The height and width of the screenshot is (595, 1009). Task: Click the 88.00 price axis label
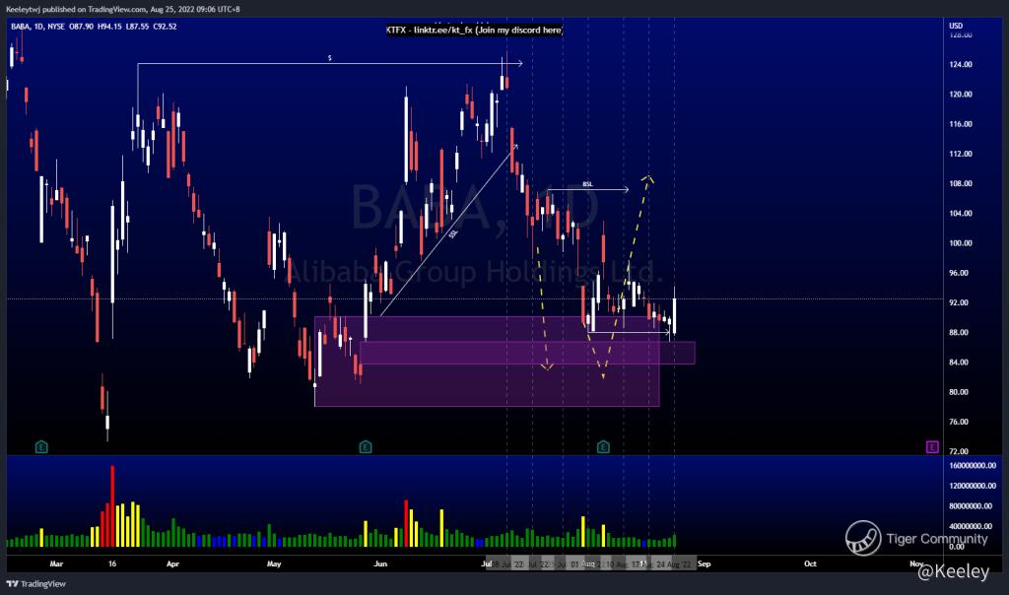pyautogui.click(x=959, y=333)
